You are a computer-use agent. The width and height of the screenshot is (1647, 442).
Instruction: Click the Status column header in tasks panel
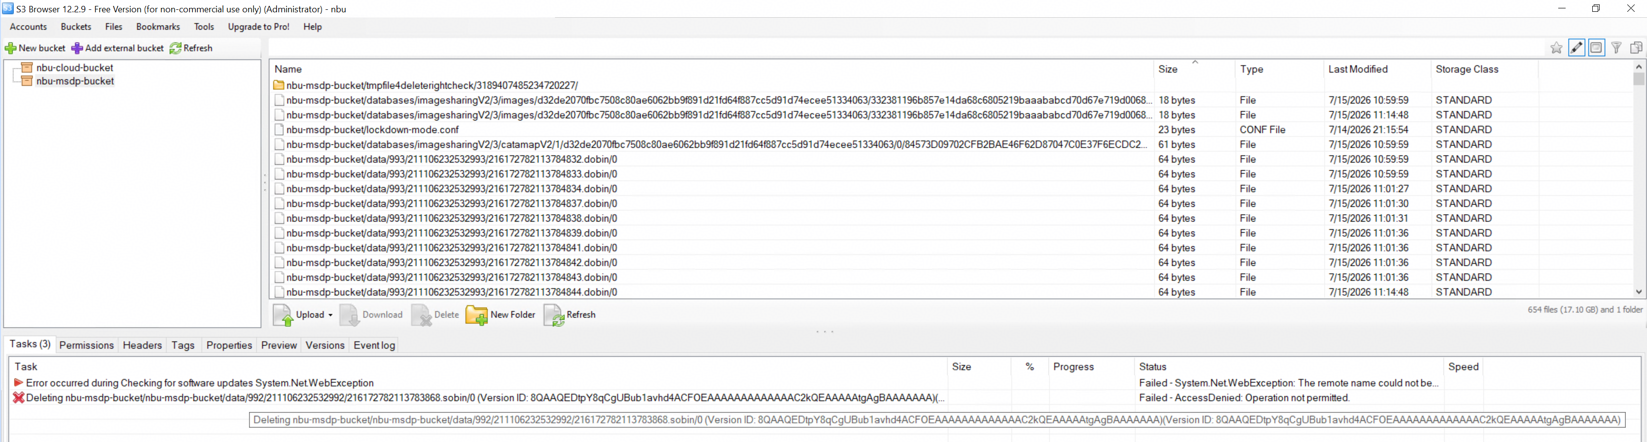[x=1289, y=367]
